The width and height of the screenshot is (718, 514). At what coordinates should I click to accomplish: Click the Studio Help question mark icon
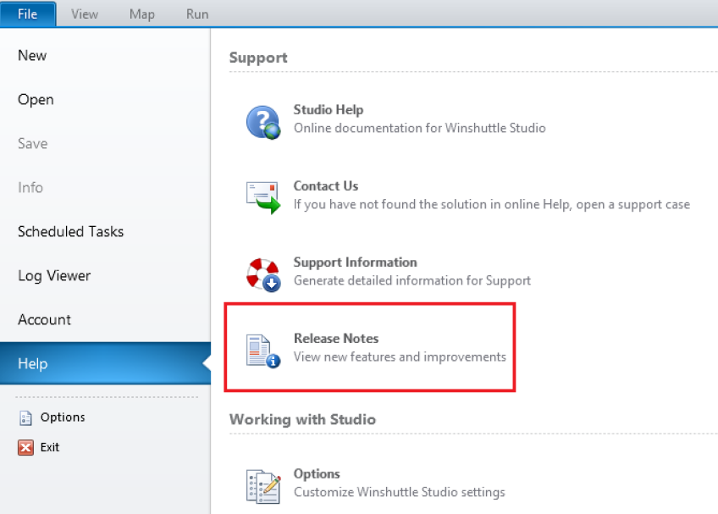coord(262,122)
